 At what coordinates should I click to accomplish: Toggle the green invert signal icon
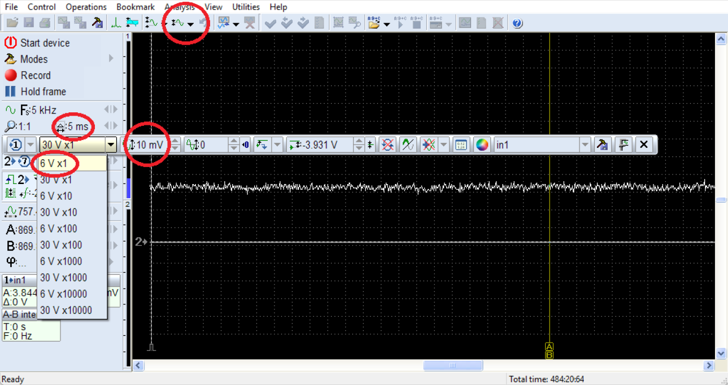[x=407, y=145]
